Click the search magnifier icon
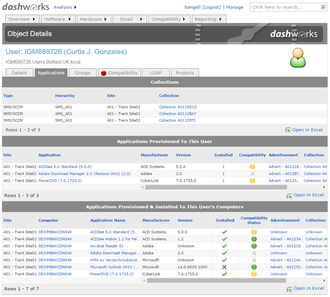This screenshot has width=330, height=297. click(323, 7)
